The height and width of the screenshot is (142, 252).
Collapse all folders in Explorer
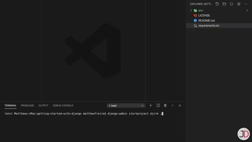(239, 4)
